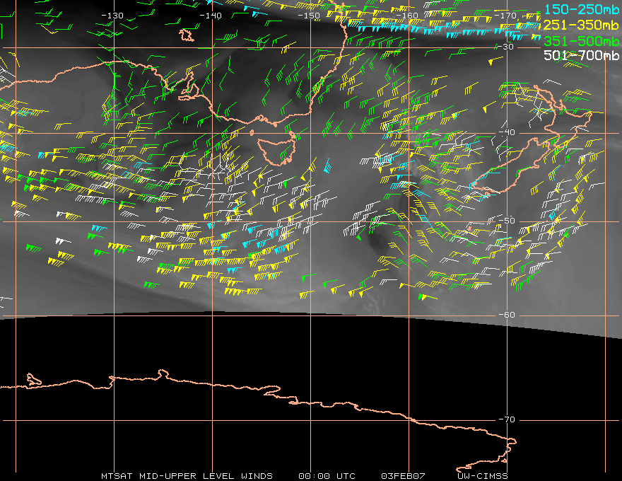Click the yellow 251-350mb legend entry
This screenshot has height=481, width=622.
581,25
